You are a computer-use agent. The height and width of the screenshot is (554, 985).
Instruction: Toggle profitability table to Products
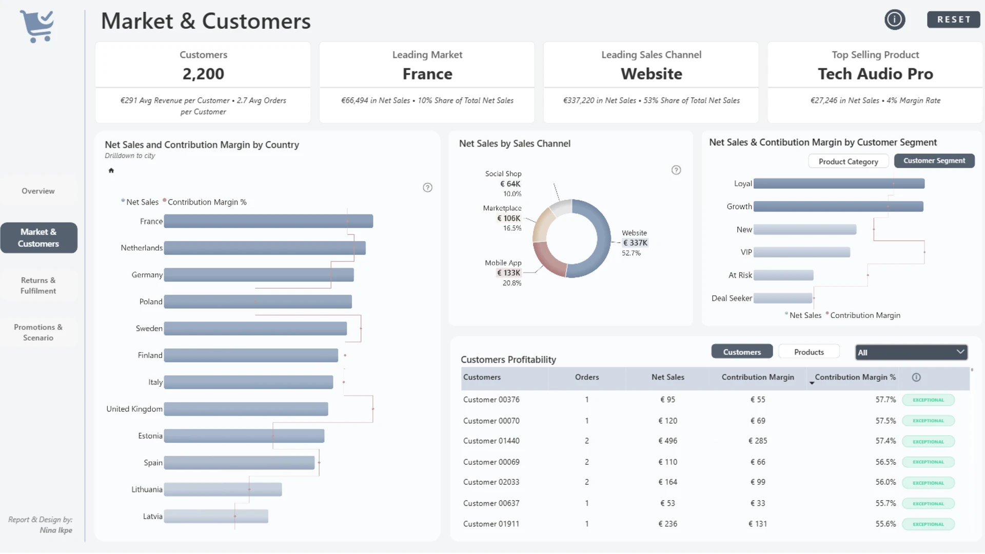coord(809,352)
